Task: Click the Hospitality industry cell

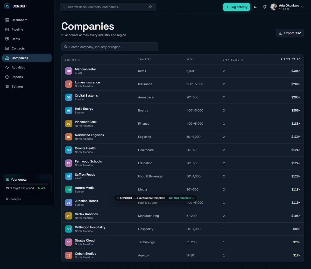Action: [146, 229]
